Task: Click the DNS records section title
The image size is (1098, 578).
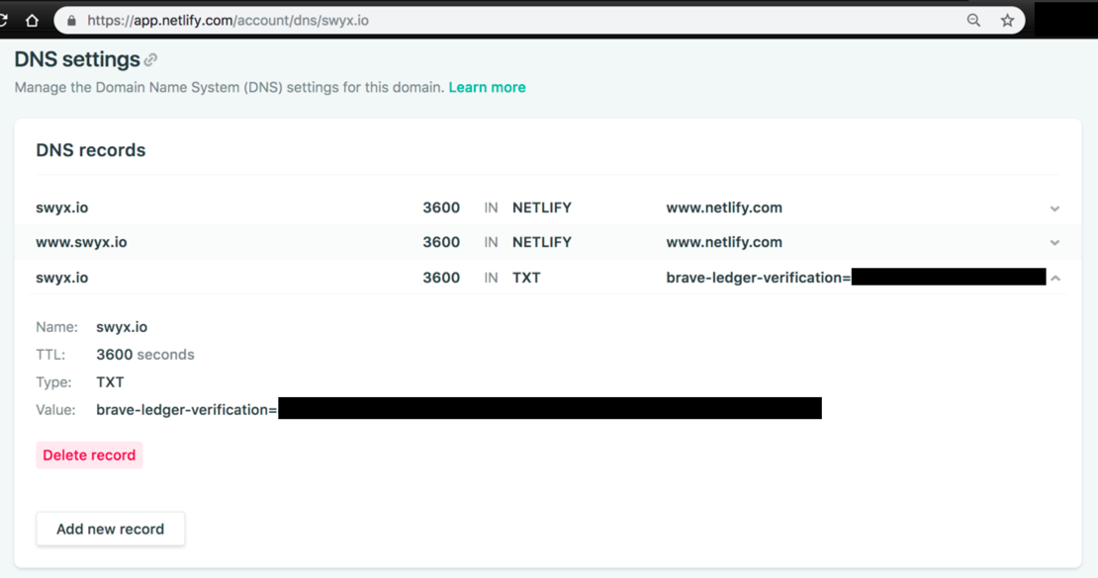Action: 91,150
